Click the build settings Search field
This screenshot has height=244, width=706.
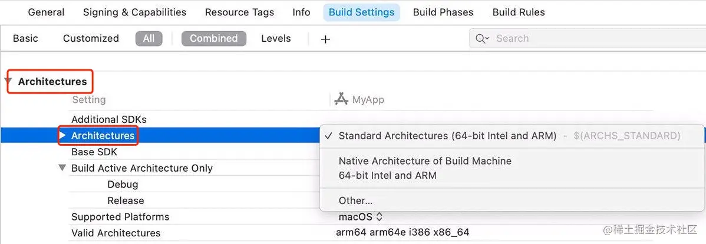click(x=589, y=39)
